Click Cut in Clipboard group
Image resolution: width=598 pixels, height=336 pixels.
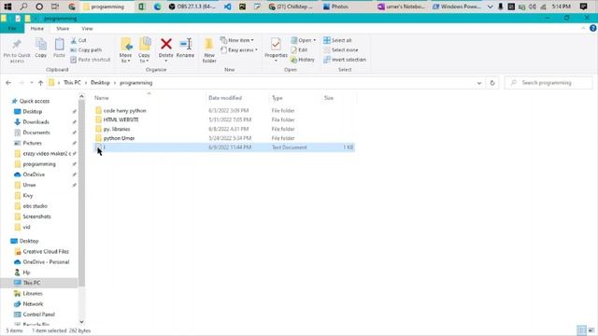click(x=78, y=40)
